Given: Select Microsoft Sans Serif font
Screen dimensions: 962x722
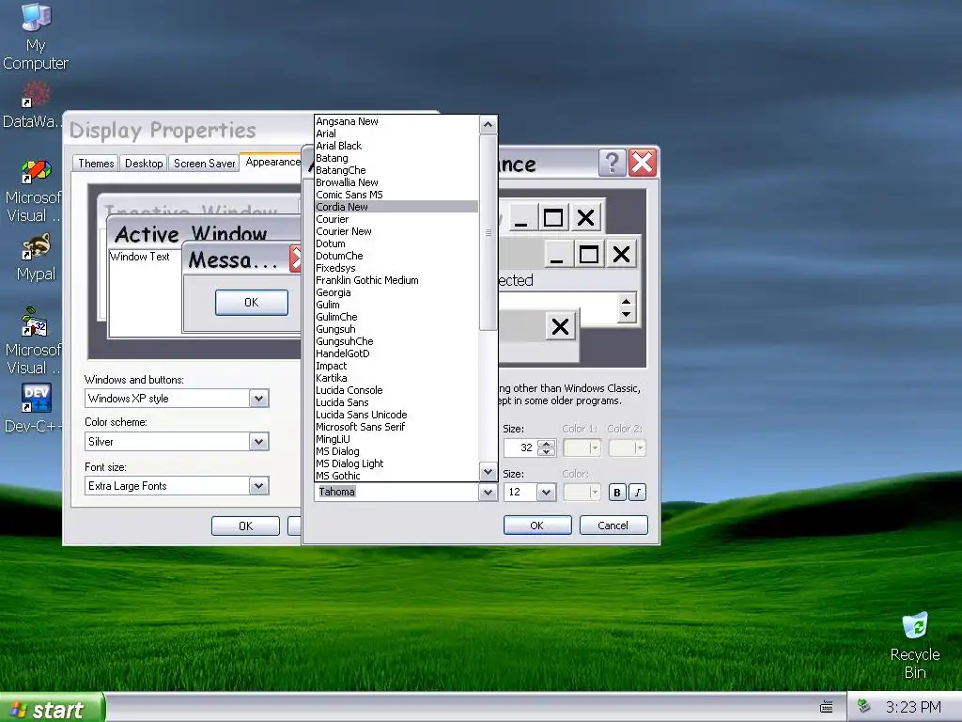Looking at the screenshot, I should click(x=396, y=428).
